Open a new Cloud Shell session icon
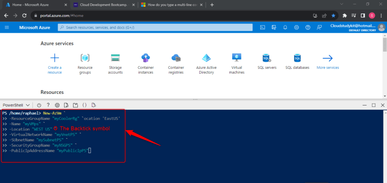This screenshot has width=387, height=183. pos(75,105)
